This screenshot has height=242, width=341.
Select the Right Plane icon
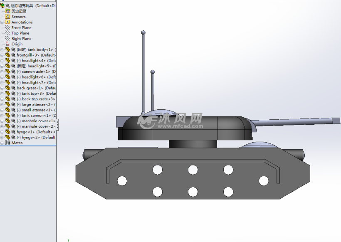7,38
